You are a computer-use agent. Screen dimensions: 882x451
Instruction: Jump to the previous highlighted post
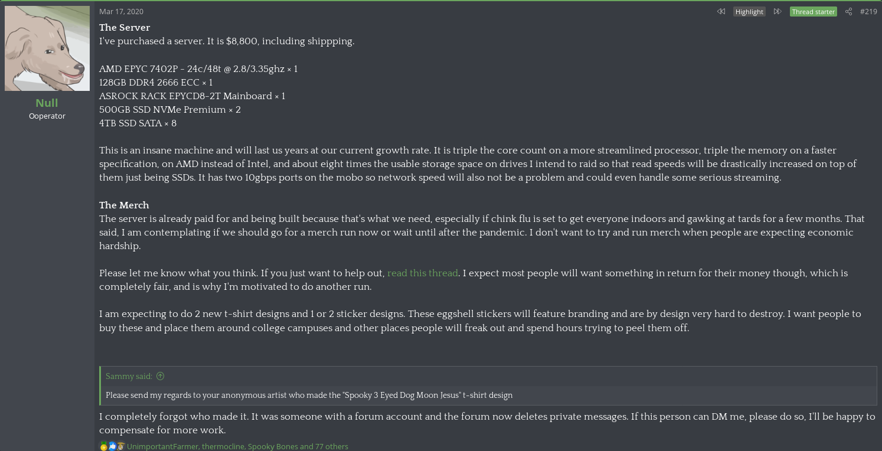(721, 11)
